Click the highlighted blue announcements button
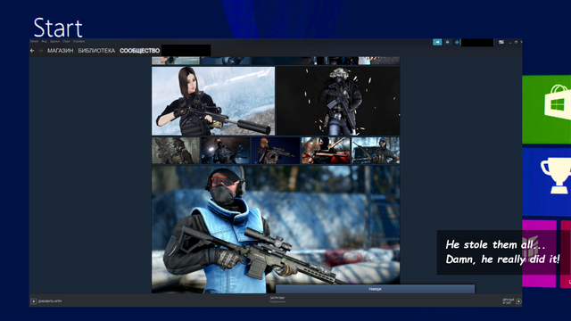571x321 pixels. [437, 42]
